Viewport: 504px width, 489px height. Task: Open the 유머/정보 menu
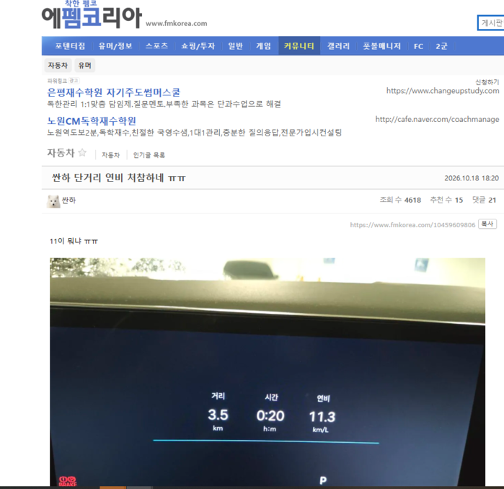(x=115, y=46)
